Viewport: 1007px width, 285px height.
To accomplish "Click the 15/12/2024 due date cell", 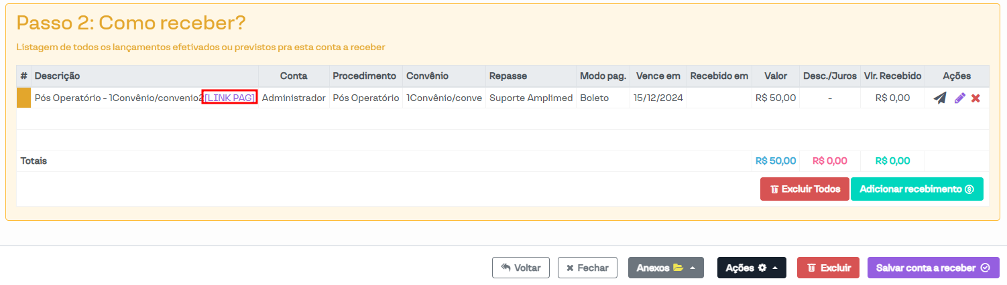I will coord(658,98).
